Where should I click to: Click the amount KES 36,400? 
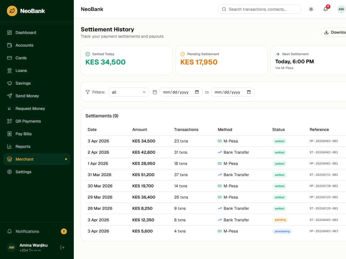pos(144,197)
